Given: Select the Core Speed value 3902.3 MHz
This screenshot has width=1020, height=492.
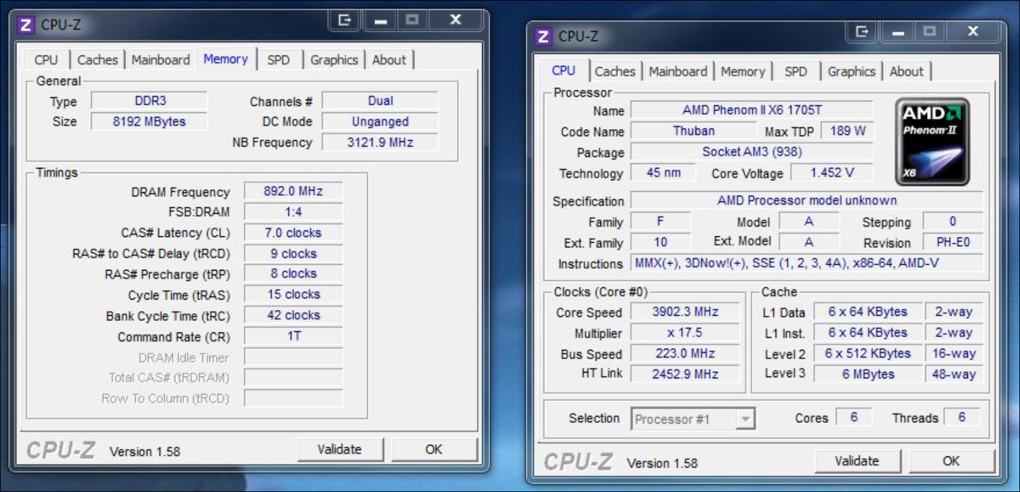Looking at the screenshot, I should pos(685,312).
